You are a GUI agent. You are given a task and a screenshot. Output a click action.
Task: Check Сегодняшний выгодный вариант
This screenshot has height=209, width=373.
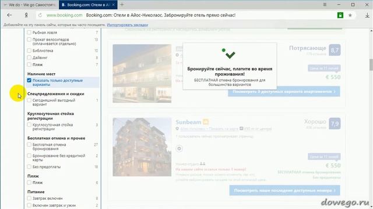click(29, 100)
